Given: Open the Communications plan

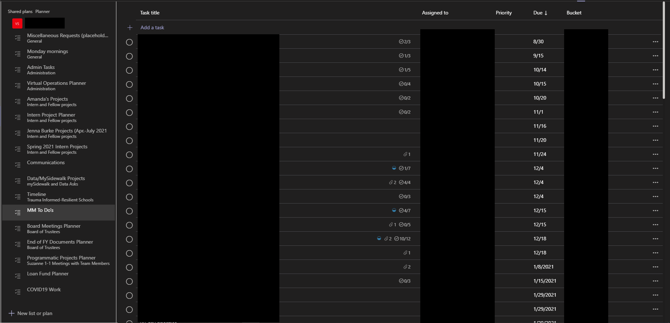Looking at the screenshot, I should 59,165.
